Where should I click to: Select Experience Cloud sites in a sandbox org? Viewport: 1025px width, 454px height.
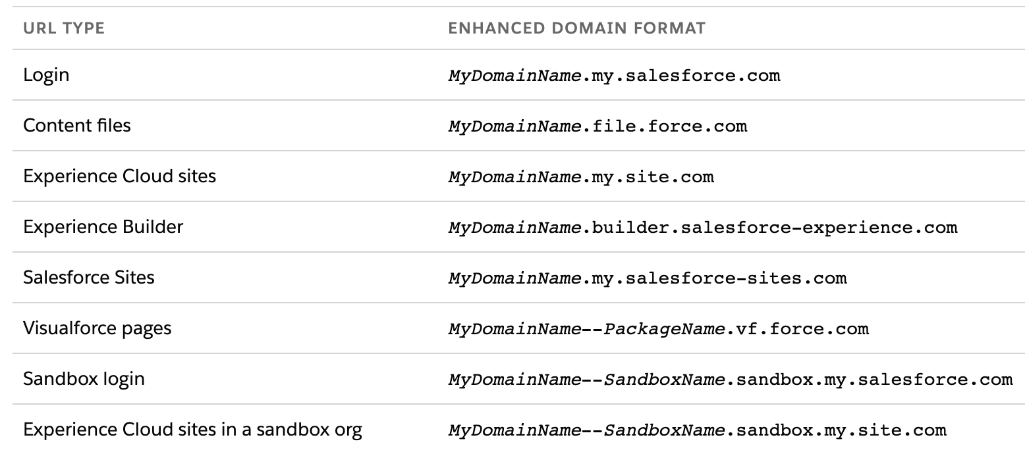pos(193,430)
